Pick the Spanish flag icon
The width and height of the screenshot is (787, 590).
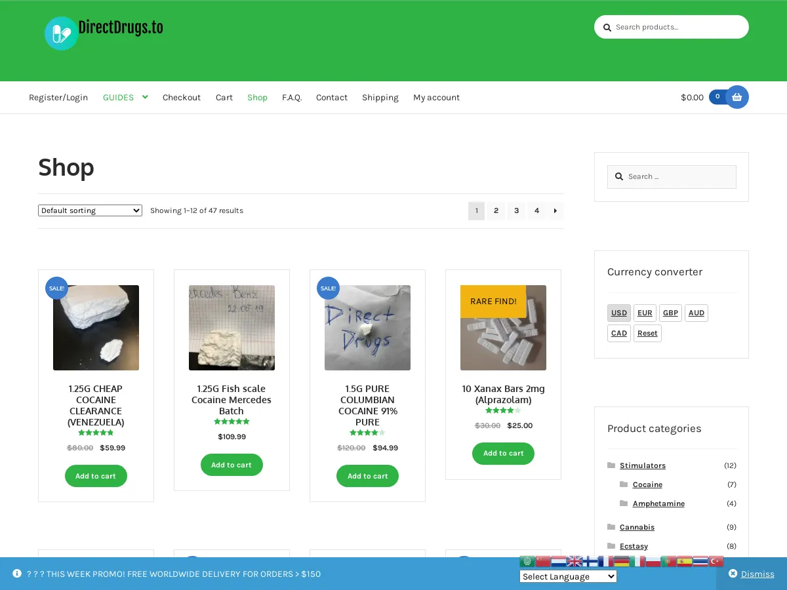click(x=685, y=561)
